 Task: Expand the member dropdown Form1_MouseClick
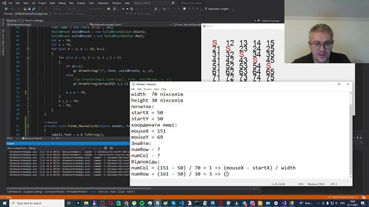(x=187, y=25)
